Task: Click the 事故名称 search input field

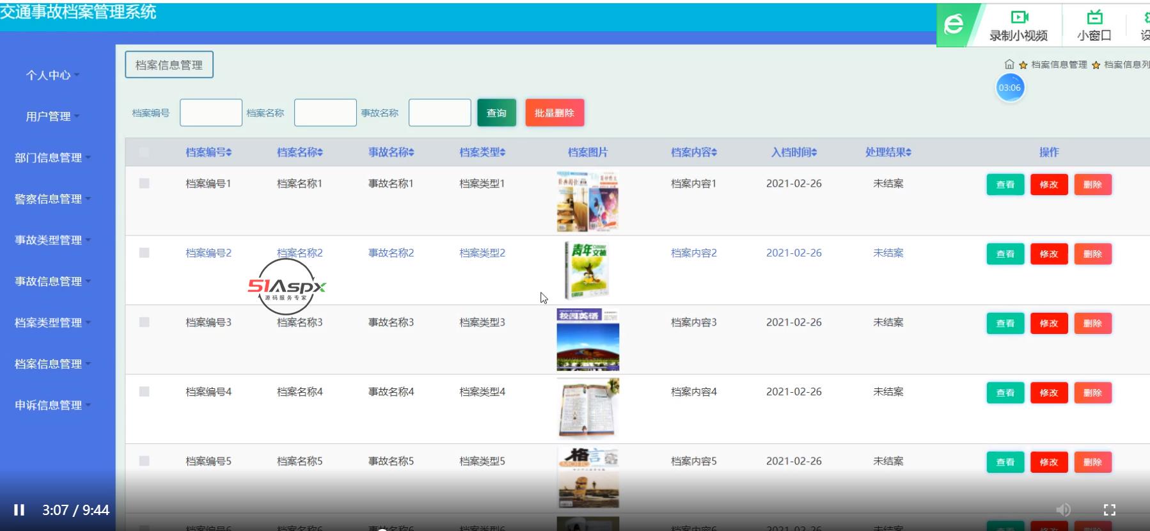Action: [x=440, y=113]
